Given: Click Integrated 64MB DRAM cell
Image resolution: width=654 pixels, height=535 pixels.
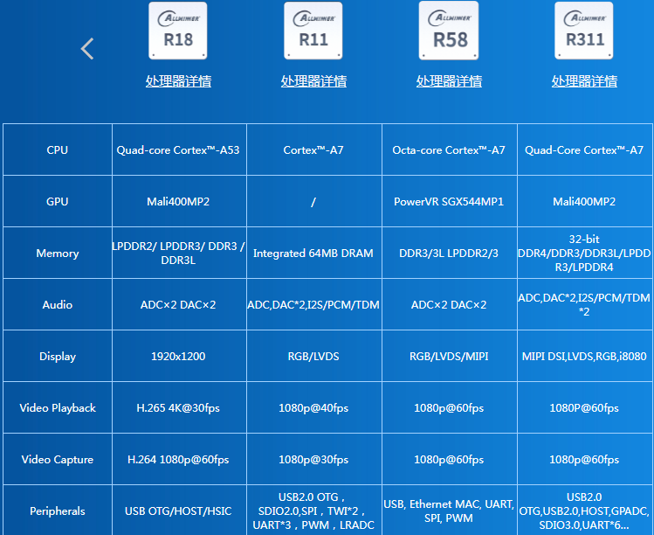Looking at the screenshot, I should tap(314, 253).
